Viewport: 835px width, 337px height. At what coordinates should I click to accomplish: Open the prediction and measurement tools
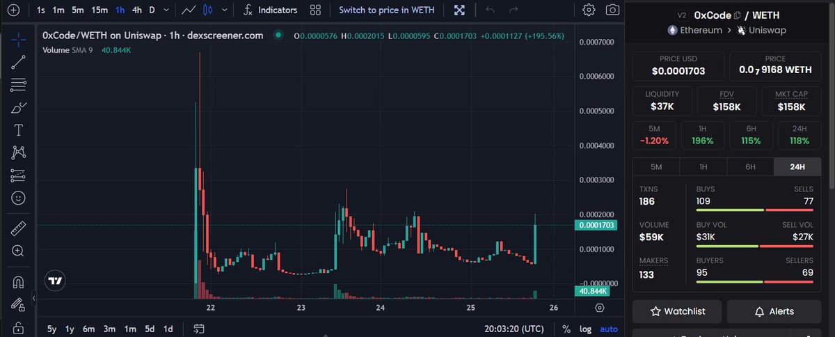tap(19, 175)
